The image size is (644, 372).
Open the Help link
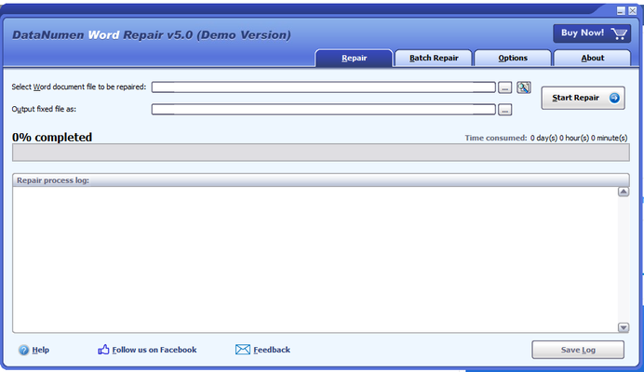(x=41, y=350)
